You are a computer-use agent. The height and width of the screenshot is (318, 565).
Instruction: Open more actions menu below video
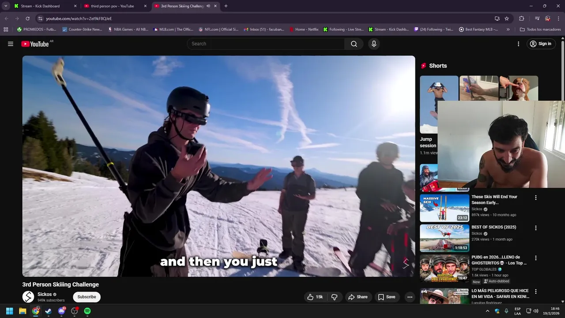[410, 297]
